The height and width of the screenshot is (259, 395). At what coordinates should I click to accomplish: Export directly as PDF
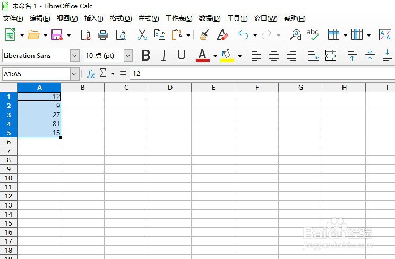(85, 35)
